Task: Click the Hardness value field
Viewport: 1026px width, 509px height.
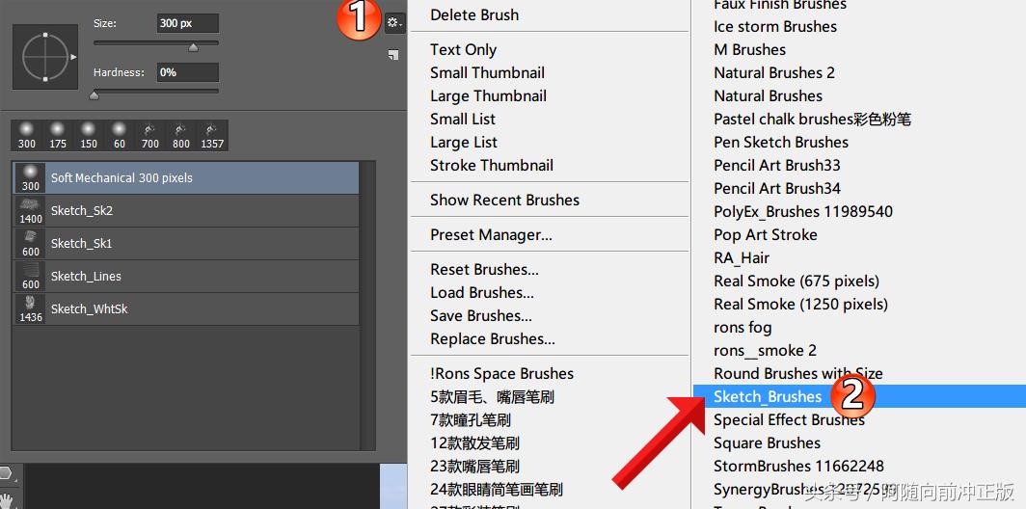Action: [188, 72]
